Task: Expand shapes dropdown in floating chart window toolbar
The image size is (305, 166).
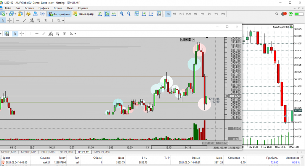Action: coord(75,34)
